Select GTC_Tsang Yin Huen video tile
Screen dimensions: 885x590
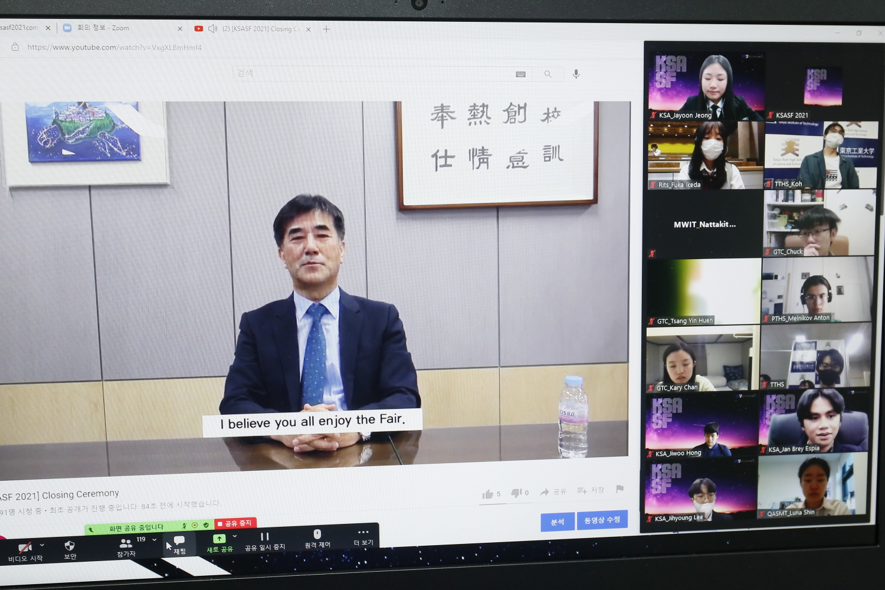click(x=704, y=292)
